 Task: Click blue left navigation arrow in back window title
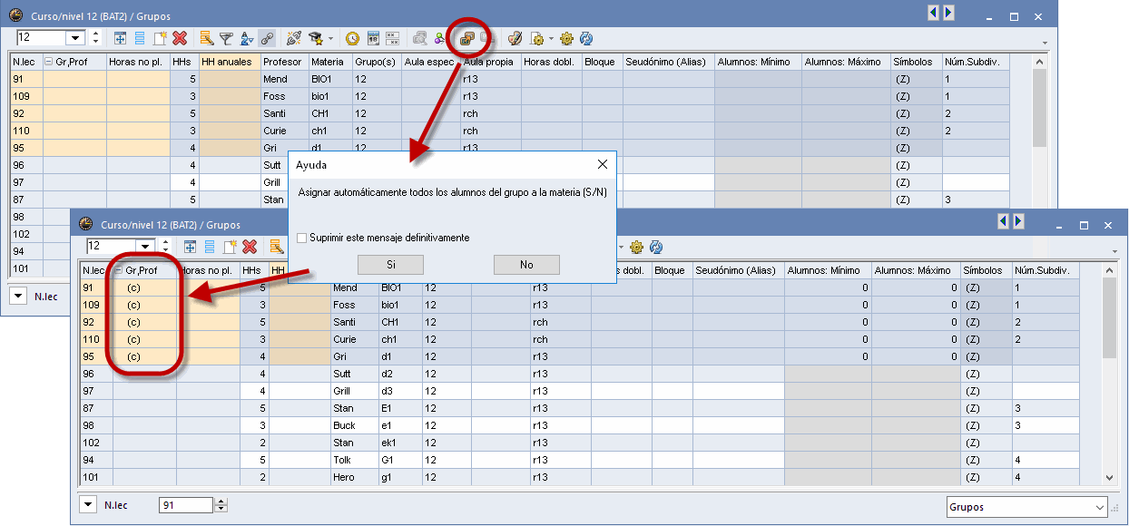(933, 13)
